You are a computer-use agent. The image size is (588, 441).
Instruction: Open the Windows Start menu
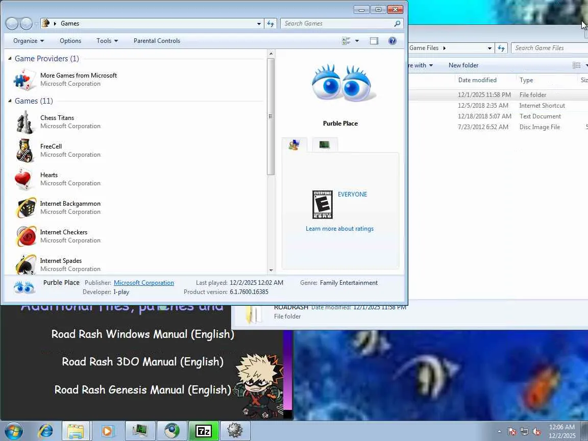(x=13, y=431)
